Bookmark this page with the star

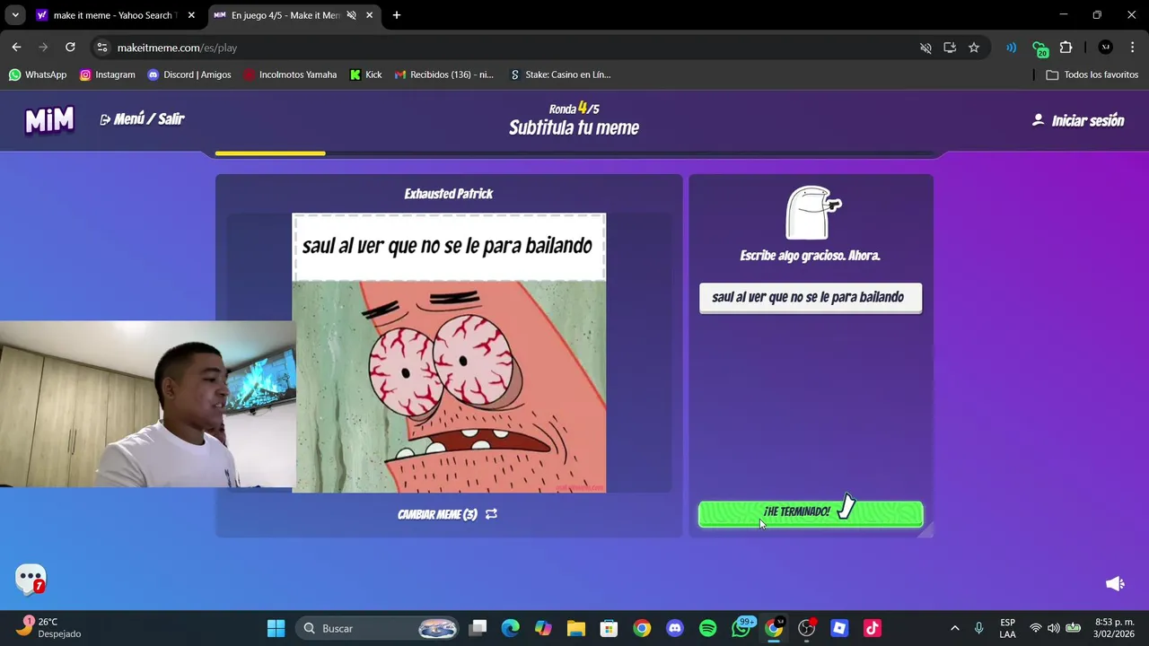pyautogui.click(x=974, y=48)
